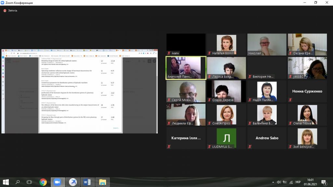Select the Людмила Єф... video tile
The height and width of the screenshot is (187, 333).
[186, 115]
